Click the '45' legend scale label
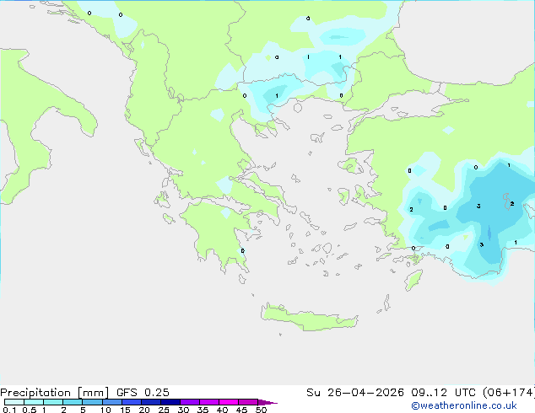 pos(241,410)
